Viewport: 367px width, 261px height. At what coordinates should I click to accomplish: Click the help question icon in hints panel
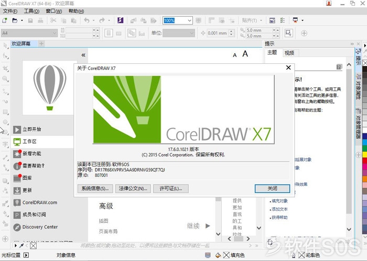tap(339, 67)
